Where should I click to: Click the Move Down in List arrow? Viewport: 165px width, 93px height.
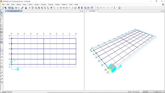pos(82,8)
